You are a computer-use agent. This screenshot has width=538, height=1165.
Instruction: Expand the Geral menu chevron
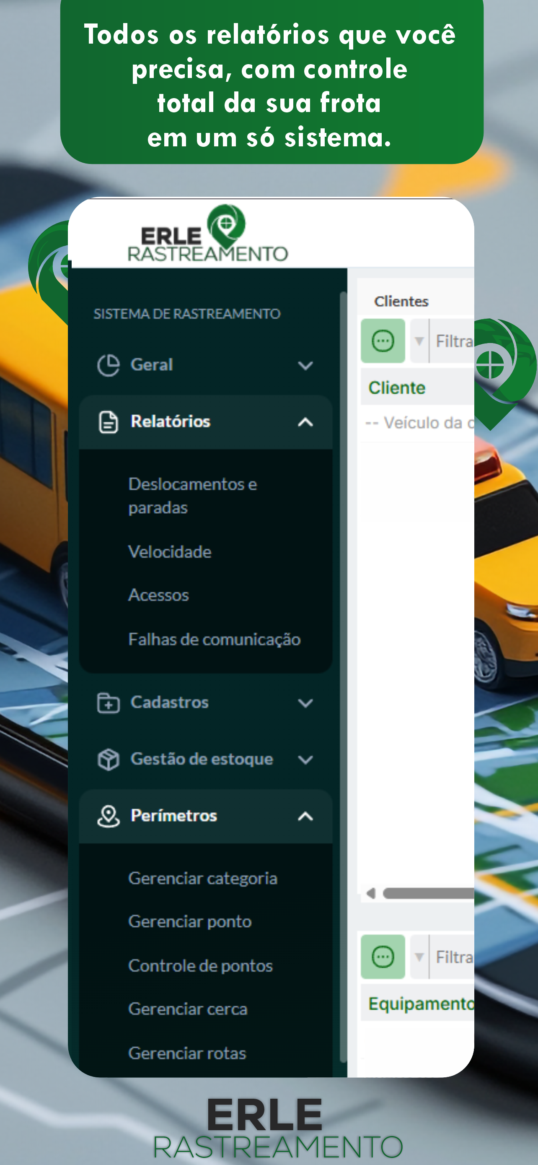(x=305, y=365)
